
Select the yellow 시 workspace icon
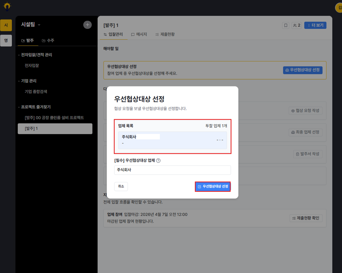[x=6, y=25]
